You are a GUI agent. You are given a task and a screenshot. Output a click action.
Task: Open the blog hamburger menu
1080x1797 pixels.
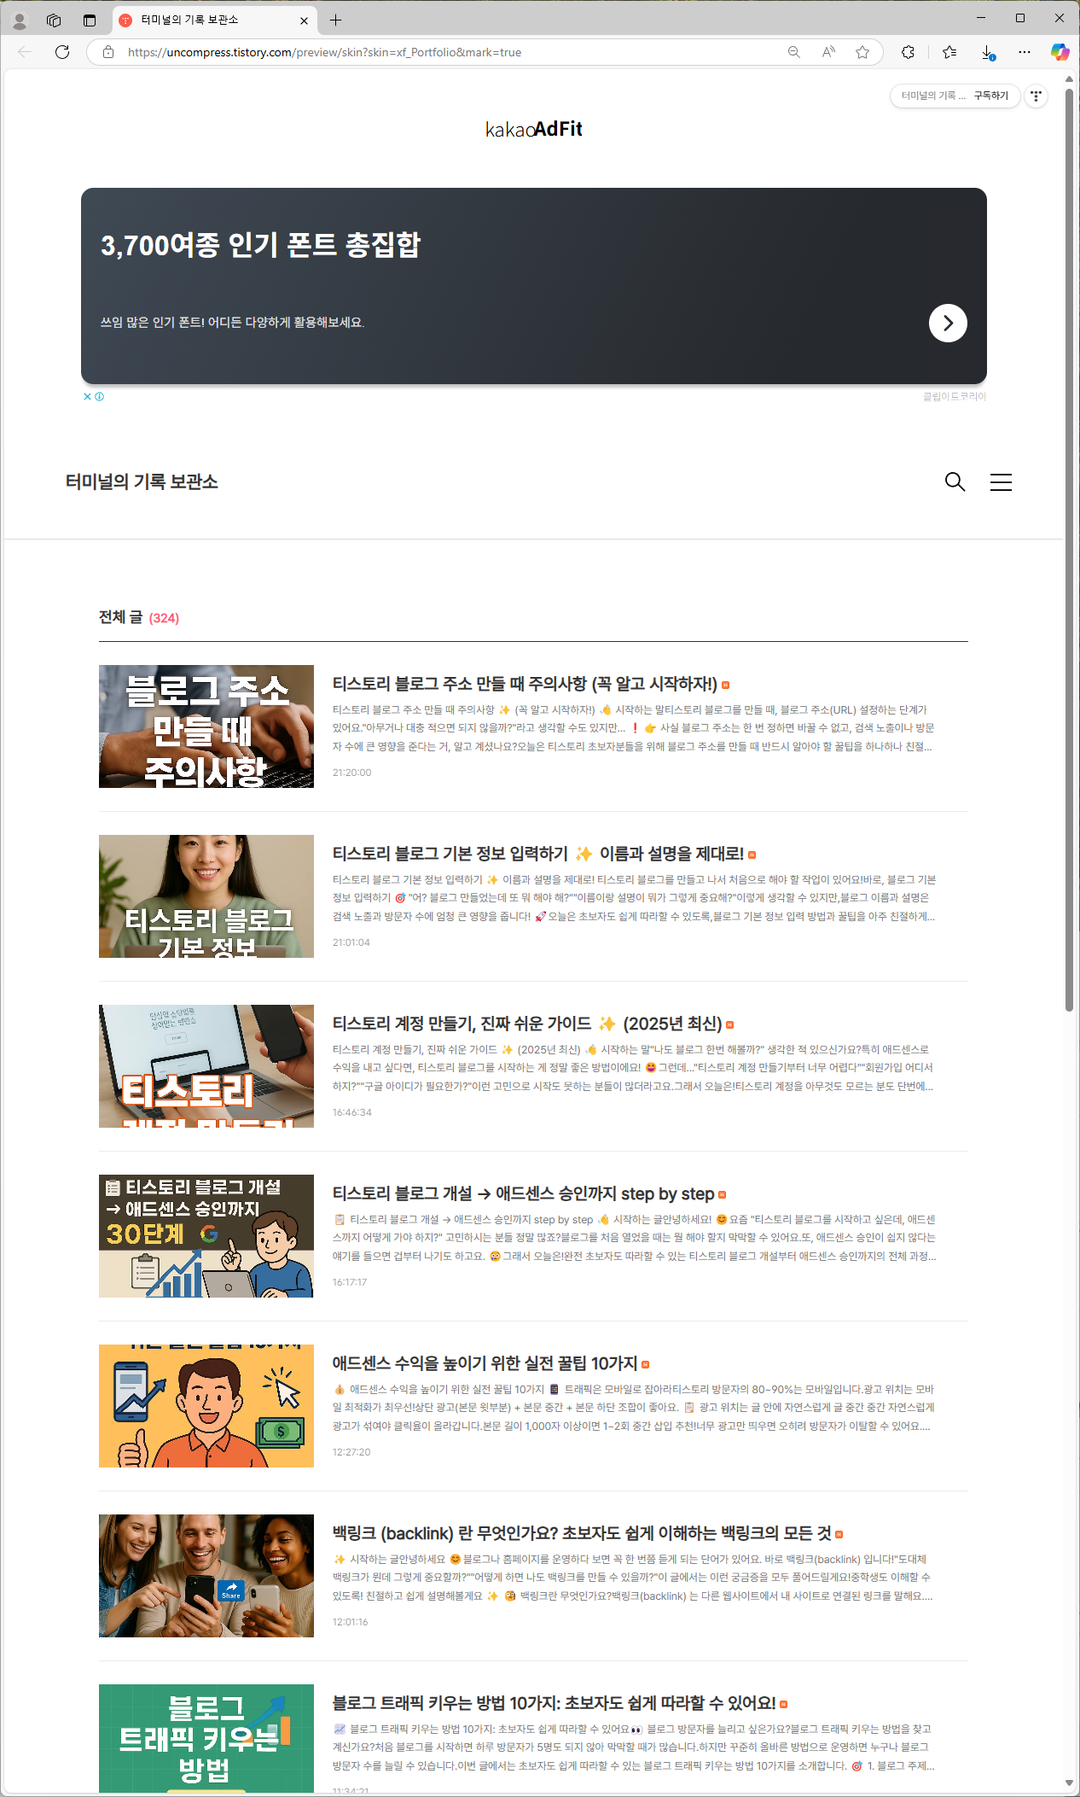(1001, 482)
